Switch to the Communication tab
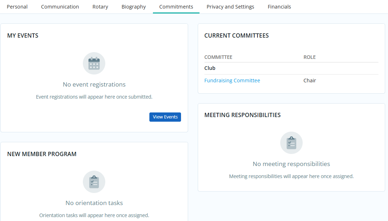This screenshot has width=388, height=221. (x=60, y=7)
